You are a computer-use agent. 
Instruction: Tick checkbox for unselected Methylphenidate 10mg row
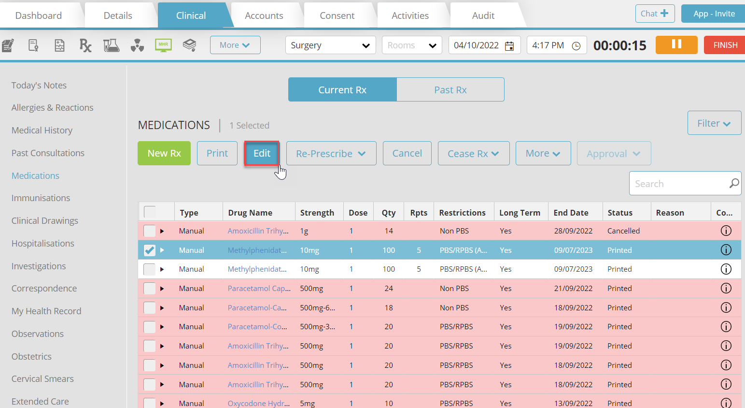point(150,269)
